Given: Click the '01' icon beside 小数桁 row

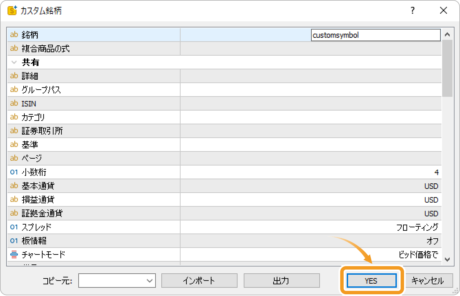Looking at the screenshot, I should pos(14,172).
